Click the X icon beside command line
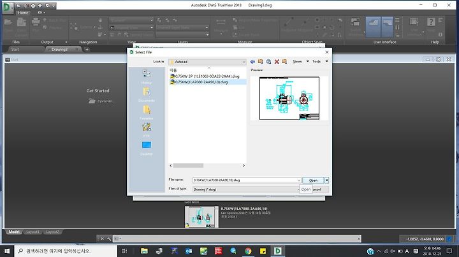Viewport: 459px width, 257px height. click(102, 239)
